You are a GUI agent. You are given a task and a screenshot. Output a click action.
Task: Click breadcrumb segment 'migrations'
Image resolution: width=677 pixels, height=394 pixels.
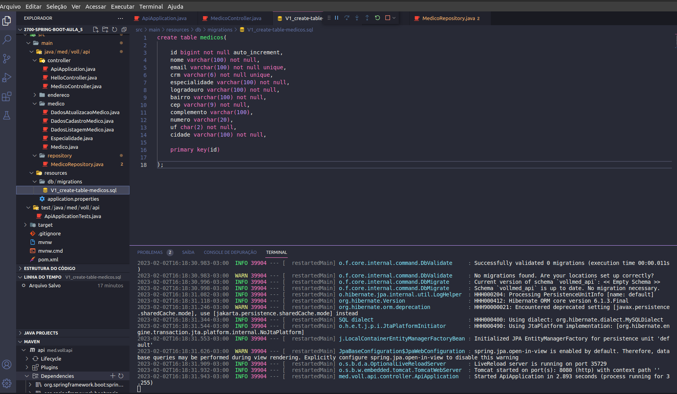[220, 30]
